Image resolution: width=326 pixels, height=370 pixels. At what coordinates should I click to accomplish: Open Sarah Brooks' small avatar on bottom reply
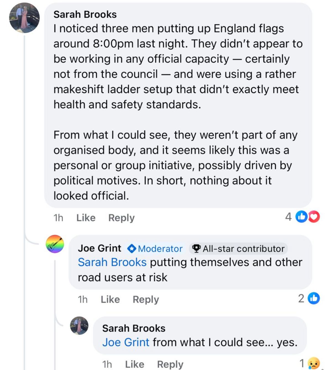[79, 326]
